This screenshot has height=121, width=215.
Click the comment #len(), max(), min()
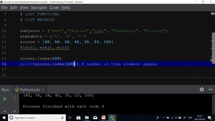tap(44, 47)
